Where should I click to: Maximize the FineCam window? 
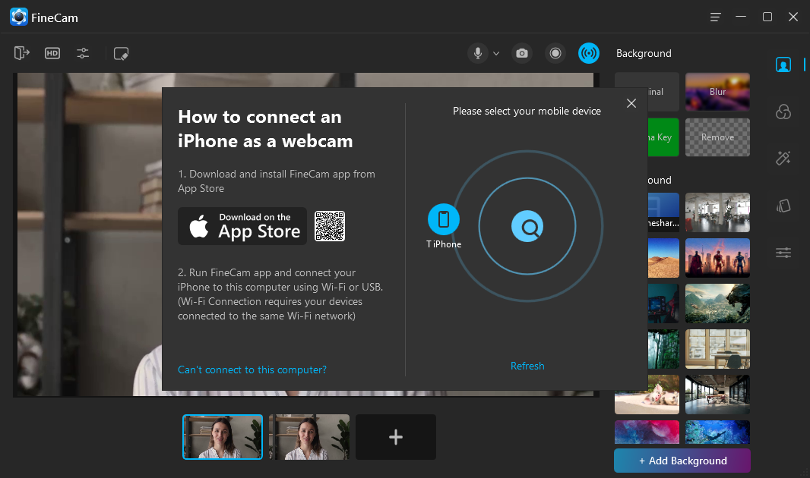(767, 17)
